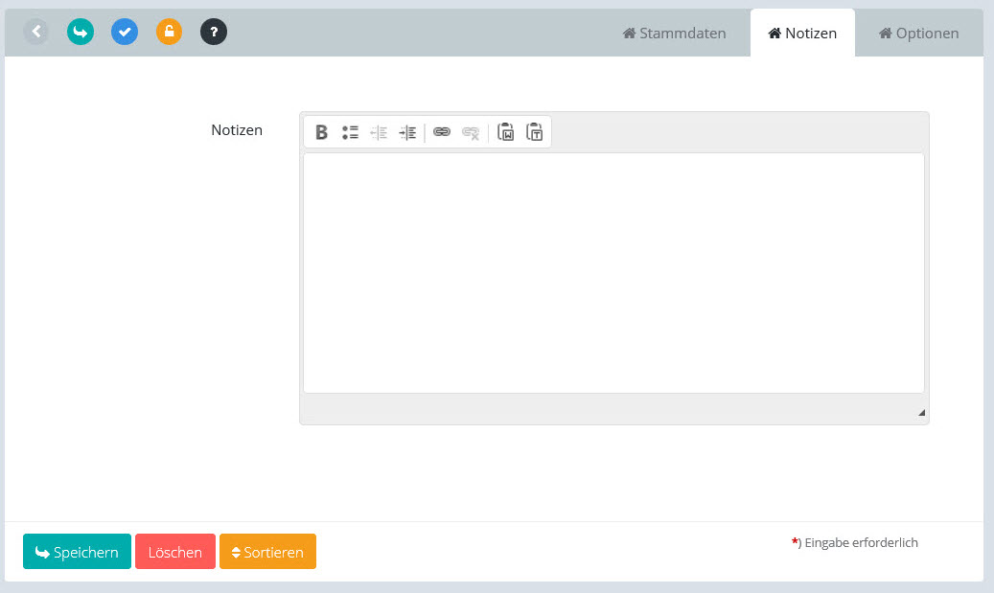Open the Optionen tab
Image resolution: width=994 pixels, height=593 pixels.
tap(918, 34)
